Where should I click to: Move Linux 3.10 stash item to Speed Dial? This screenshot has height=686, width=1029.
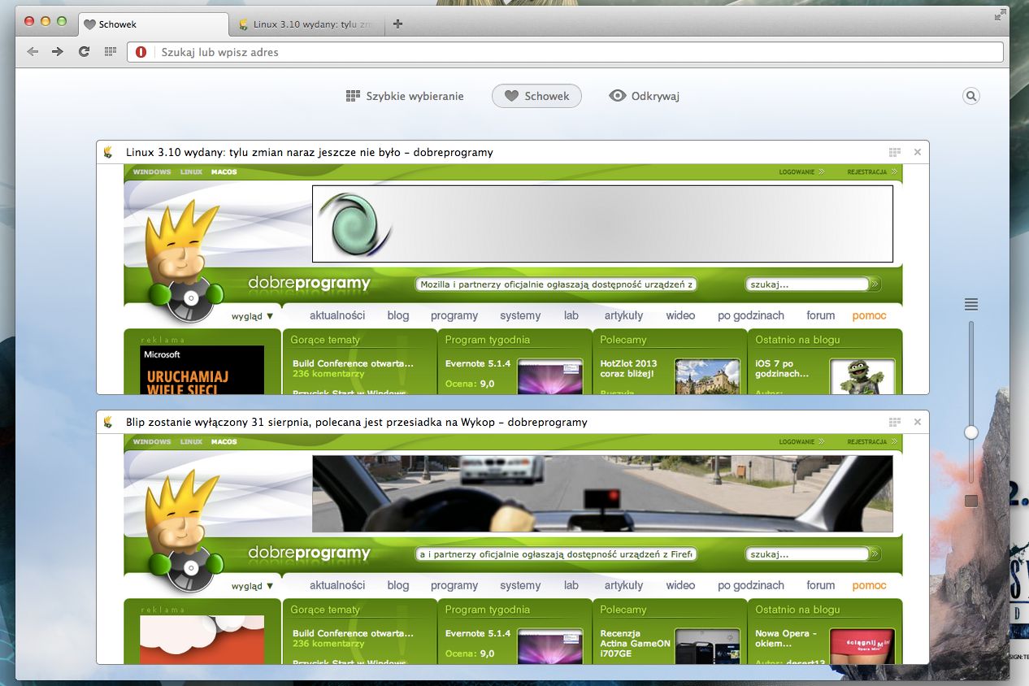(x=895, y=152)
